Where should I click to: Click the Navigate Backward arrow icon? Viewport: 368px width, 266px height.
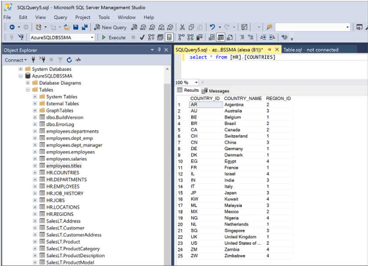coord(12,27)
